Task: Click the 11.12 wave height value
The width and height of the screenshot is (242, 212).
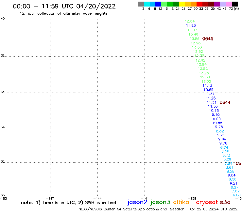Action: (x=207, y=85)
